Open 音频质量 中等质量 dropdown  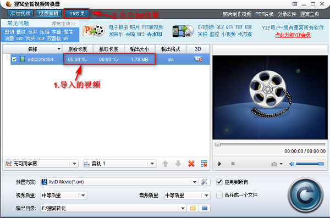pos(187,195)
